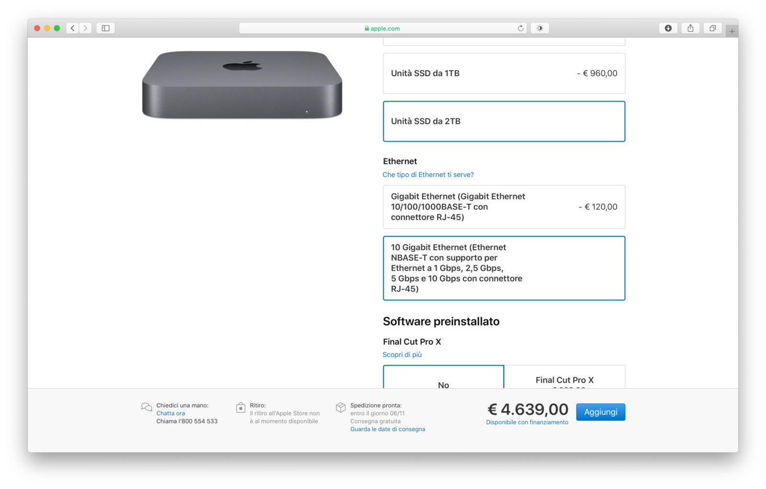Click the '- € 960,00' price text
This screenshot has width=766, height=489.
pos(597,73)
